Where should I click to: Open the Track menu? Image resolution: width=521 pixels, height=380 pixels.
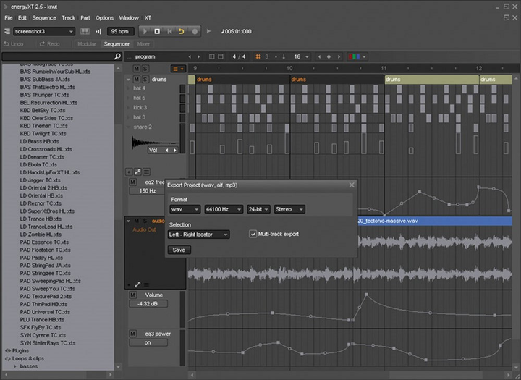click(x=69, y=18)
